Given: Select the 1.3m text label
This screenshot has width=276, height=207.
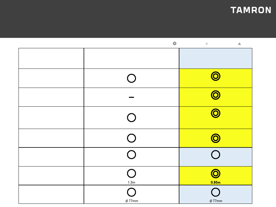Looking at the screenshot, I should coord(131,182).
